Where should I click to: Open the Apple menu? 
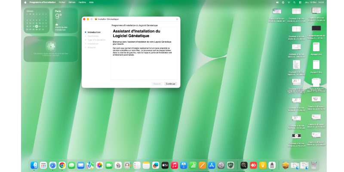click(x=25, y=2)
